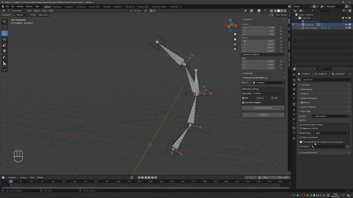Image resolution: width=353 pixels, height=198 pixels.
Task: Toggle the Overwrite Widgets checkbox
Action: tap(243, 103)
